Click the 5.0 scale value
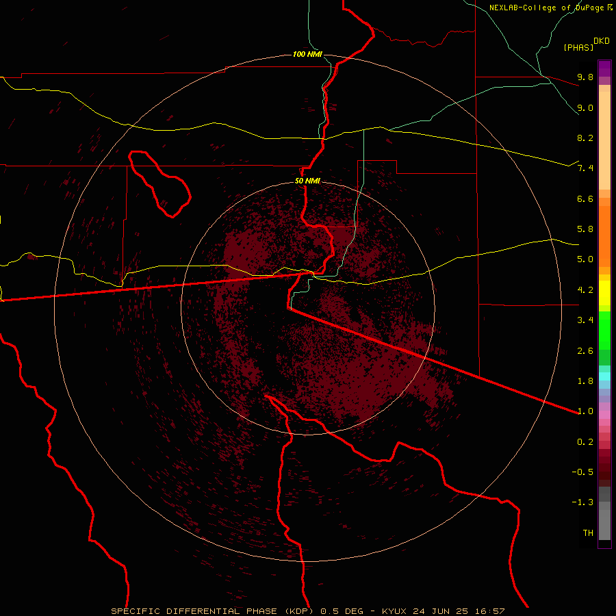Screen dimensions: 616x616 pyautogui.click(x=585, y=259)
